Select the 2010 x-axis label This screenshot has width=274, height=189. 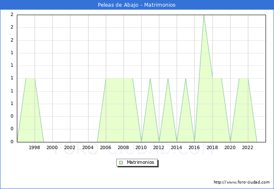(x=141, y=147)
